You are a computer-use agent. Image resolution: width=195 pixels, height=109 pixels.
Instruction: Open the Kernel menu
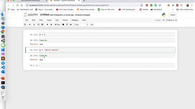(x=65, y=20)
